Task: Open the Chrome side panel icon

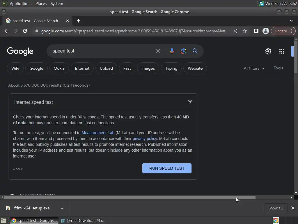Action: (x=256, y=31)
